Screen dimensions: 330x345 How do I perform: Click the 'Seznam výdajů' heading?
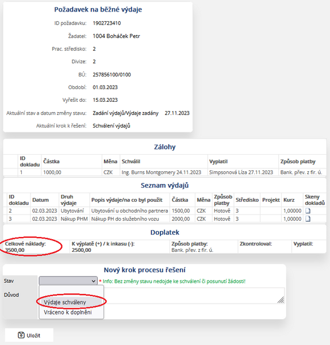165,186
